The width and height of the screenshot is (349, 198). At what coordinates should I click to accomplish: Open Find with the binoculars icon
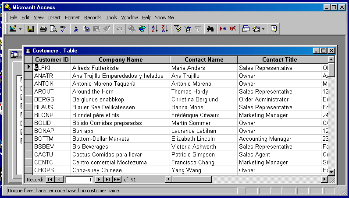tap(210, 29)
